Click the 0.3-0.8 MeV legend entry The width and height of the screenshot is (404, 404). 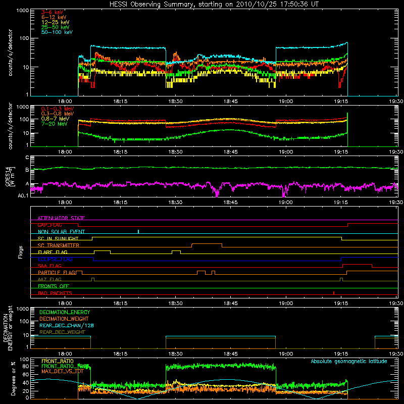point(58,114)
